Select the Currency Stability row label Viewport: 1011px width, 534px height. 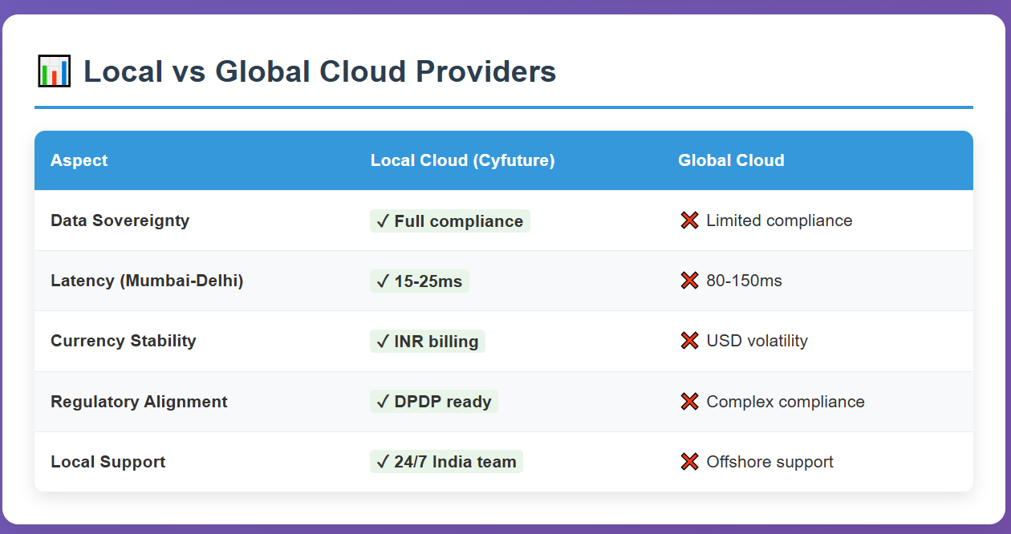tap(124, 341)
